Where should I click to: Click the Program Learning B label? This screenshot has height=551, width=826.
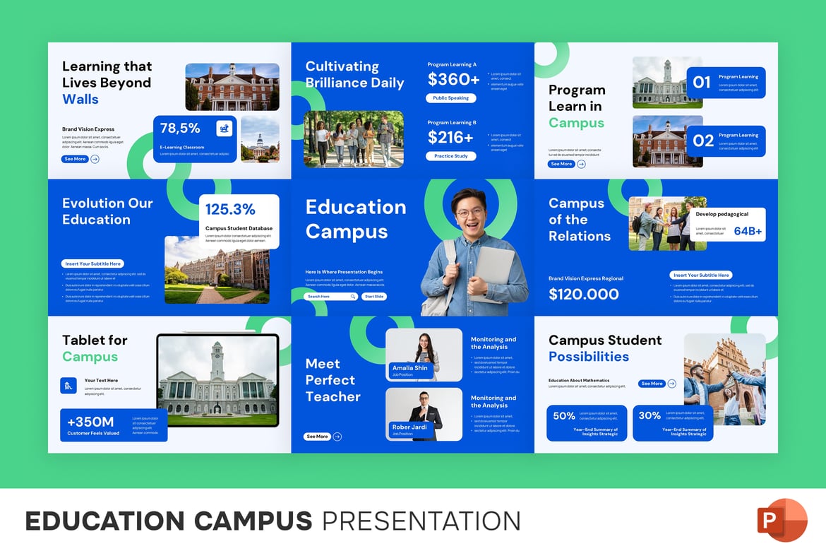(x=451, y=122)
